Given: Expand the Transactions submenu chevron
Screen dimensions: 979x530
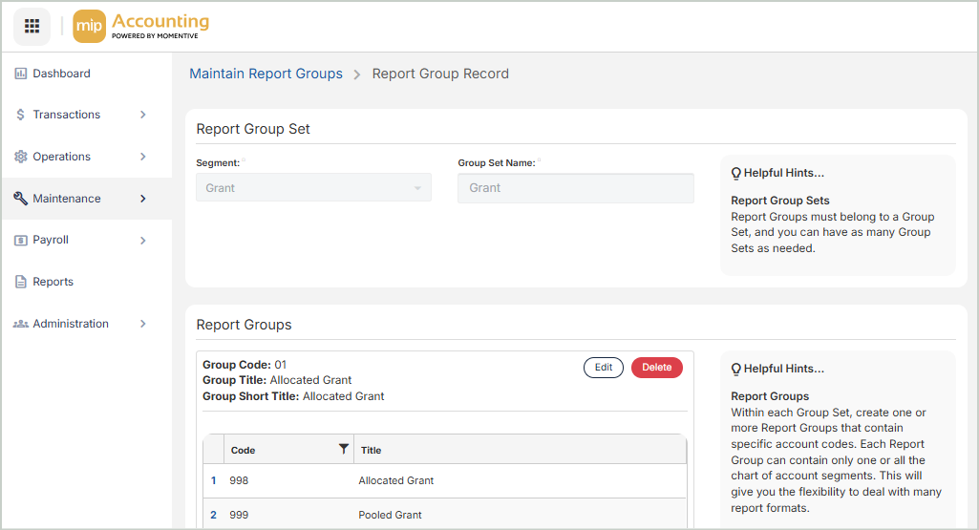Looking at the screenshot, I should click(x=143, y=115).
